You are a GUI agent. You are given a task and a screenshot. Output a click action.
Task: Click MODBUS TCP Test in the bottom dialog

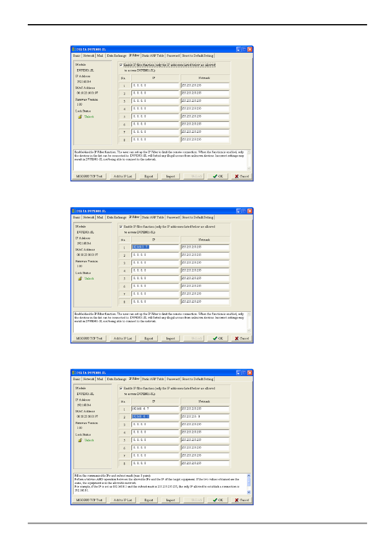(89, 500)
